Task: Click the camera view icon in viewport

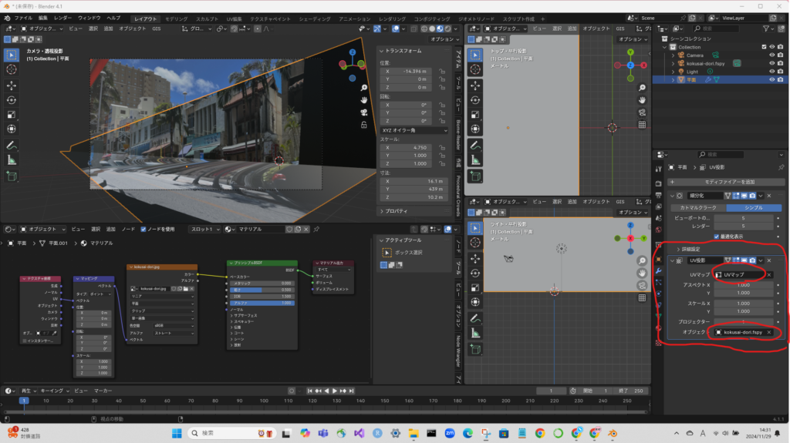Action: coord(363,113)
